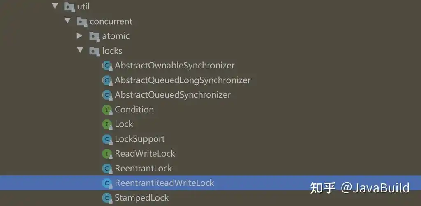The height and width of the screenshot is (206, 421).
Task: Select the atomic package label
Action: [116, 36]
